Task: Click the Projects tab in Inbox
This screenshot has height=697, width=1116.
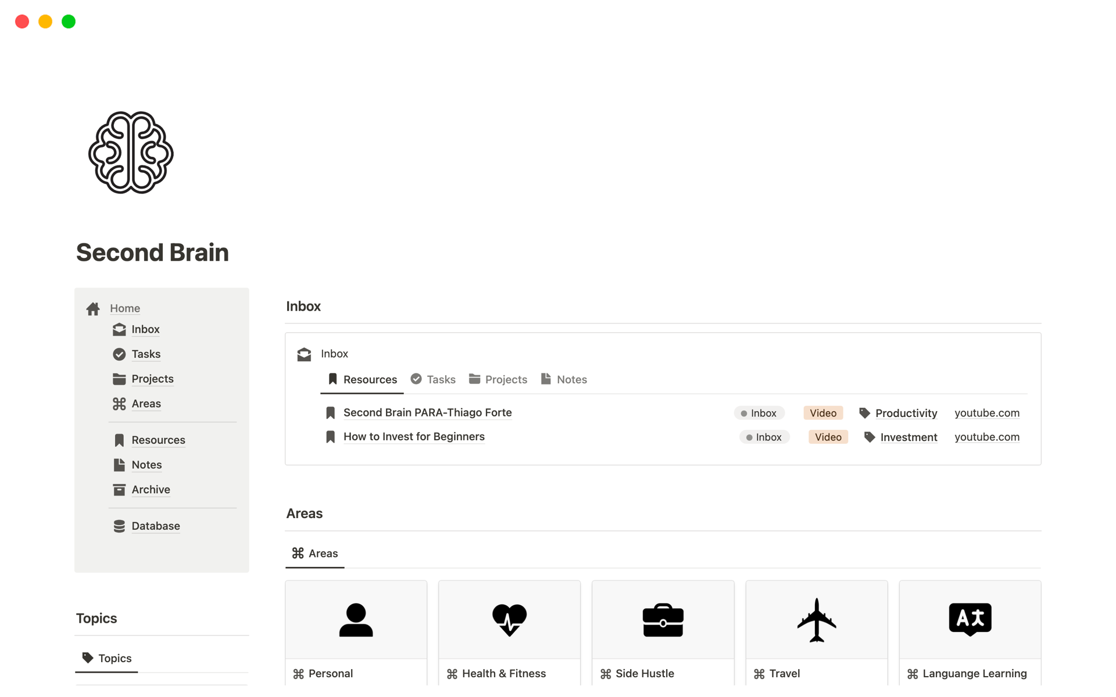Action: click(x=505, y=379)
